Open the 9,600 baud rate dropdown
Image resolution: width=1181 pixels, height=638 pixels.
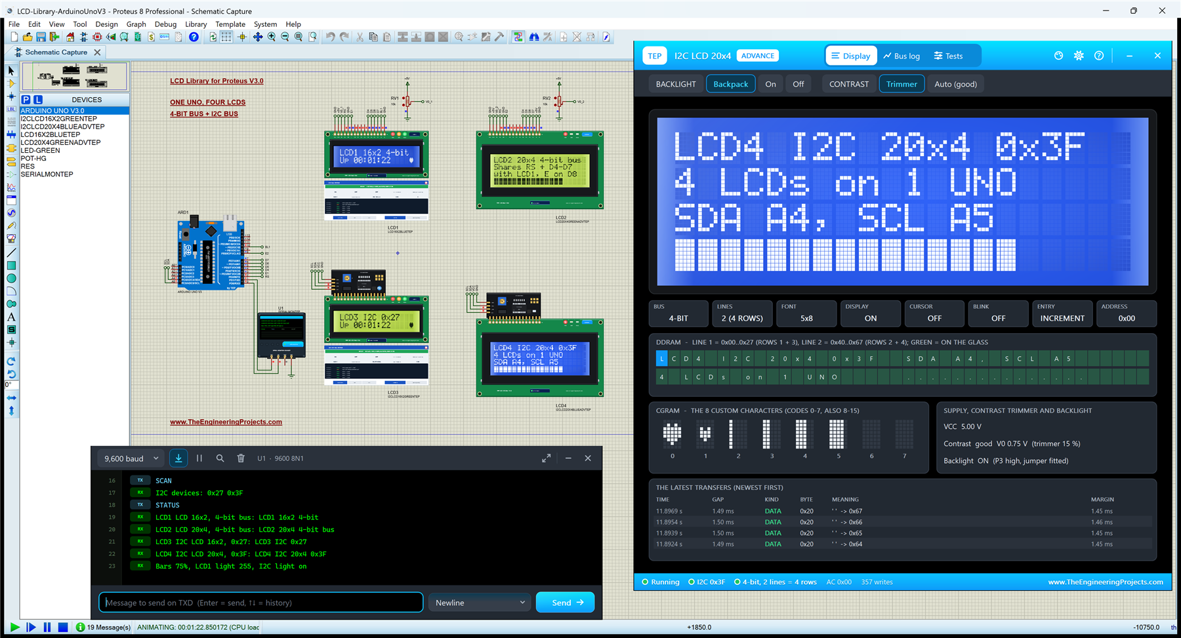[131, 458]
